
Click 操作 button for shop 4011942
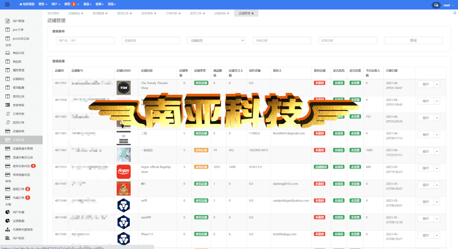point(426,235)
